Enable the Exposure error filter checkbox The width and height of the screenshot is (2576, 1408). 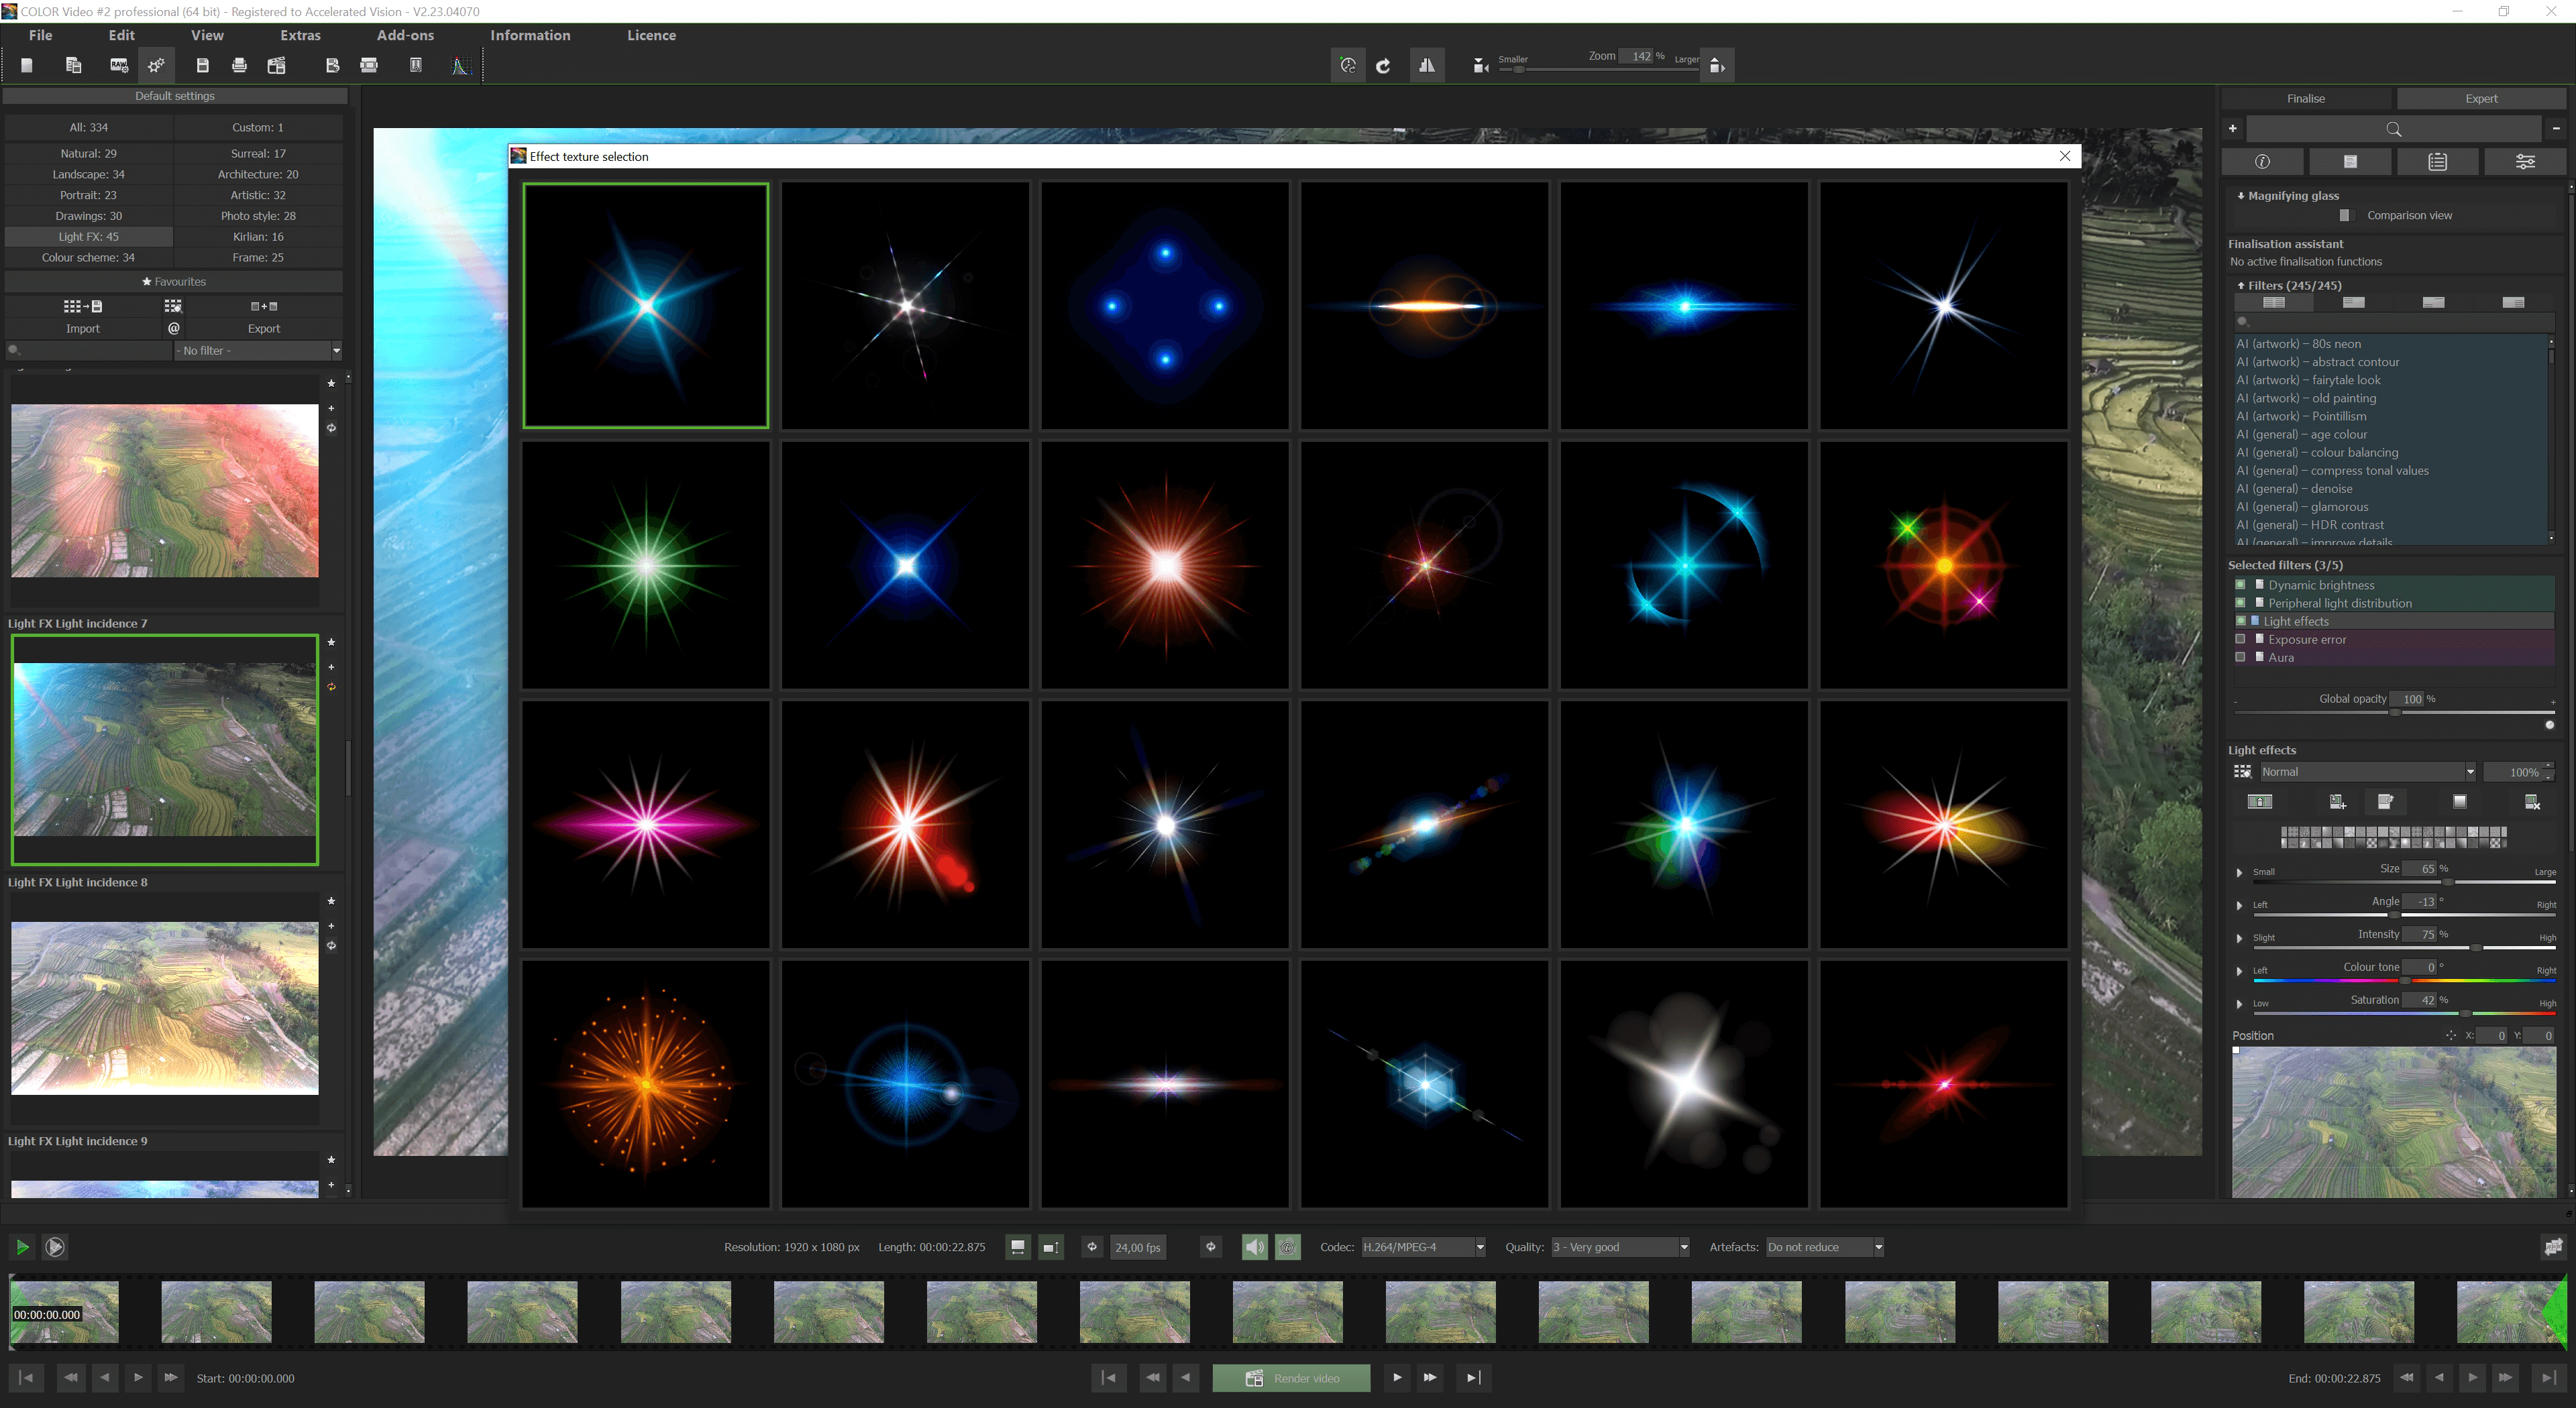pos(2240,638)
